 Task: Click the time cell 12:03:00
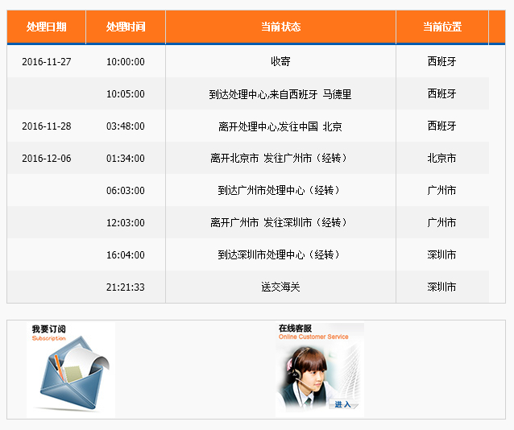[x=125, y=223]
